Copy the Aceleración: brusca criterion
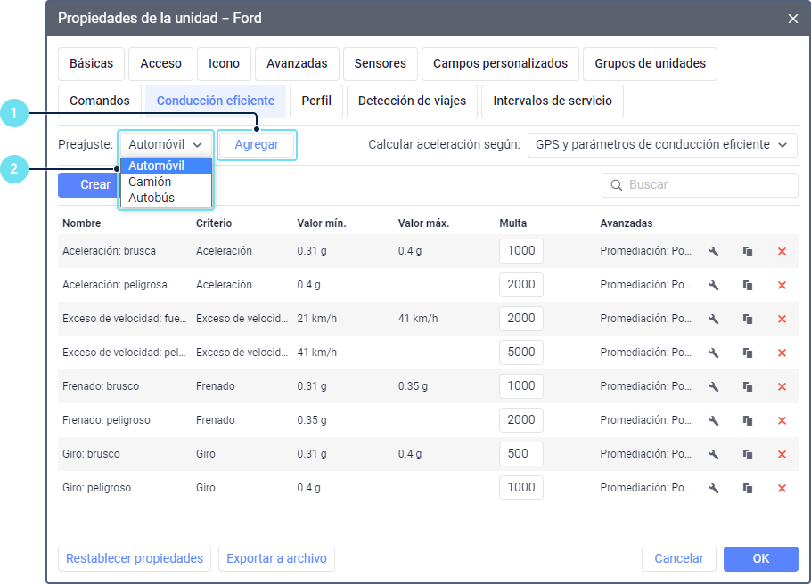Screen dimensions: 811x584 coord(748,251)
